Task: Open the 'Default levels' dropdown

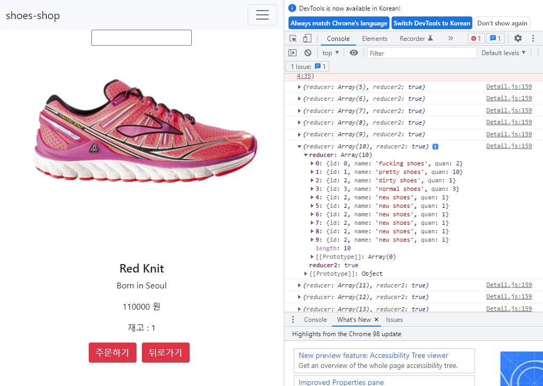Action: click(503, 52)
